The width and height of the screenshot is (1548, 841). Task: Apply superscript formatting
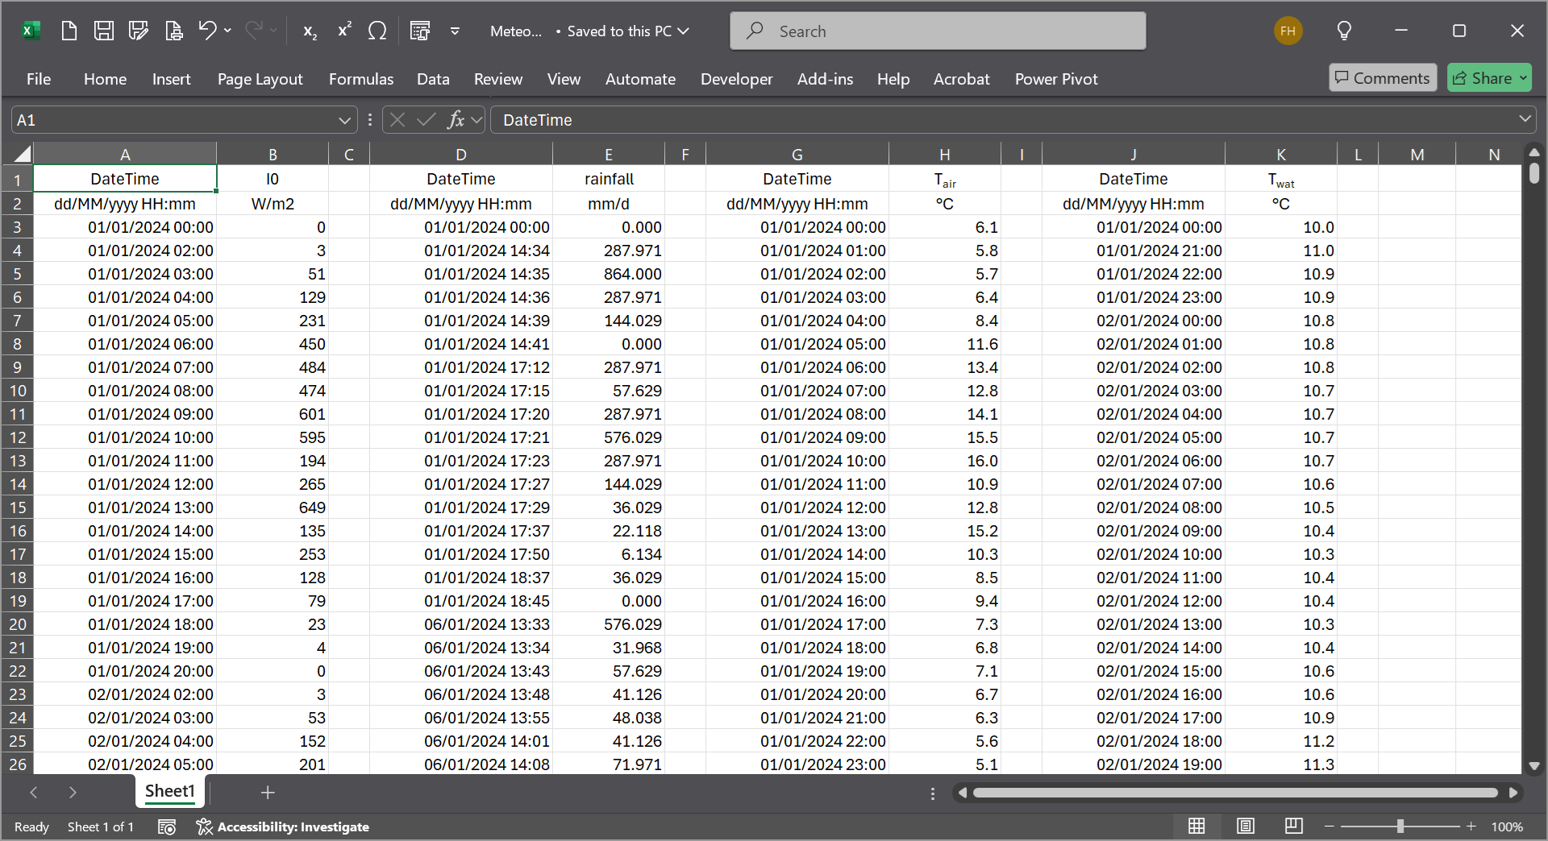344,31
